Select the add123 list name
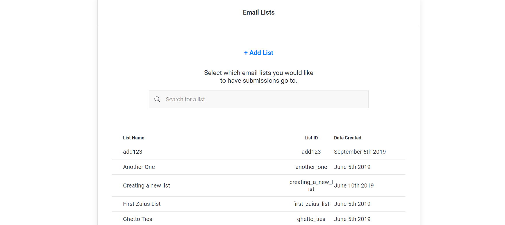This screenshot has width=505, height=225. [133, 152]
